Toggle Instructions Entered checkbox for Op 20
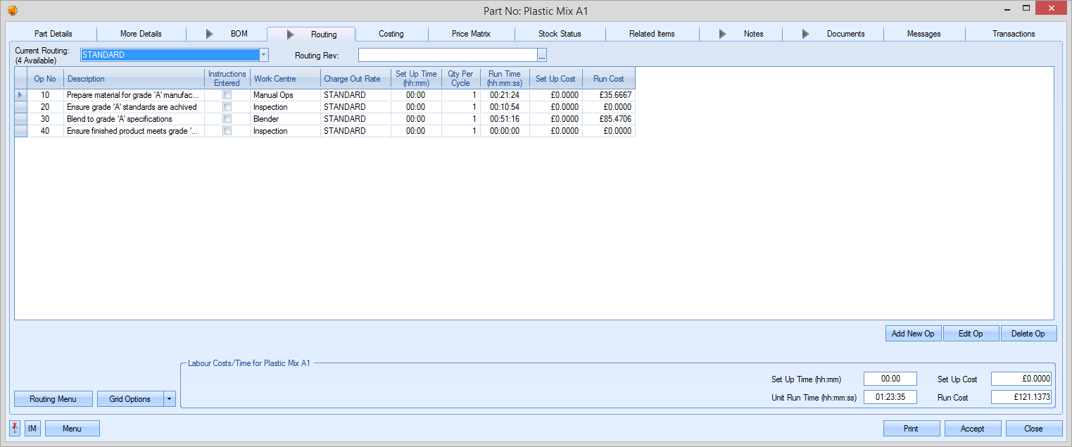This screenshot has width=1072, height=447. coord(227,107)
